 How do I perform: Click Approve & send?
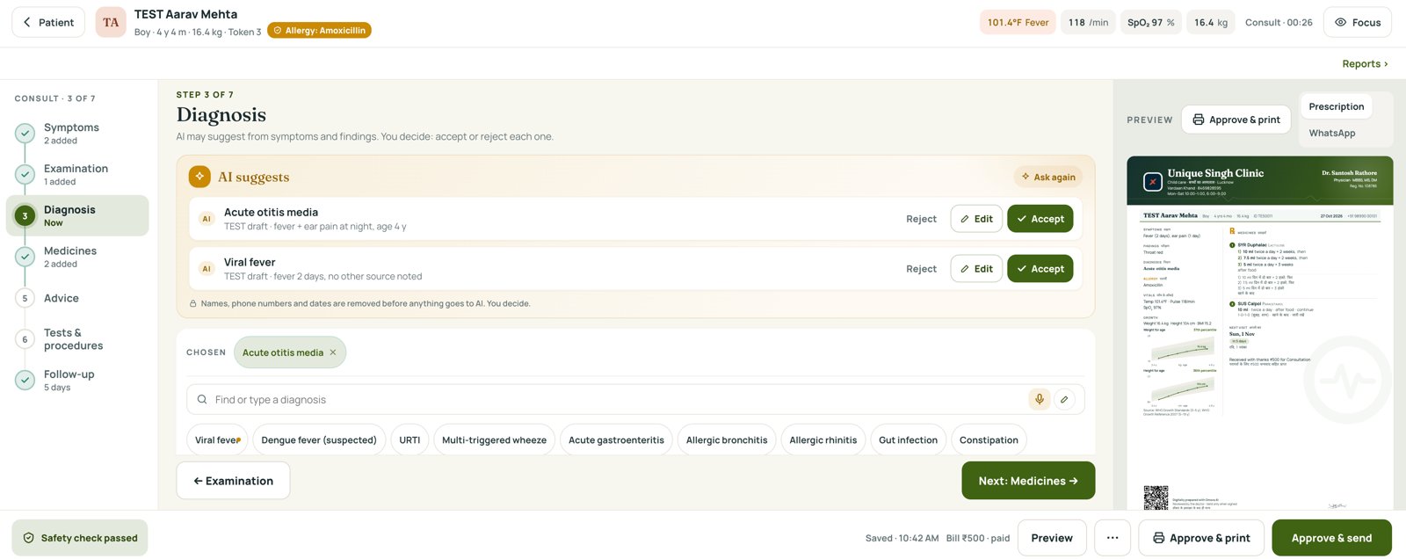tap(1331, 538)
